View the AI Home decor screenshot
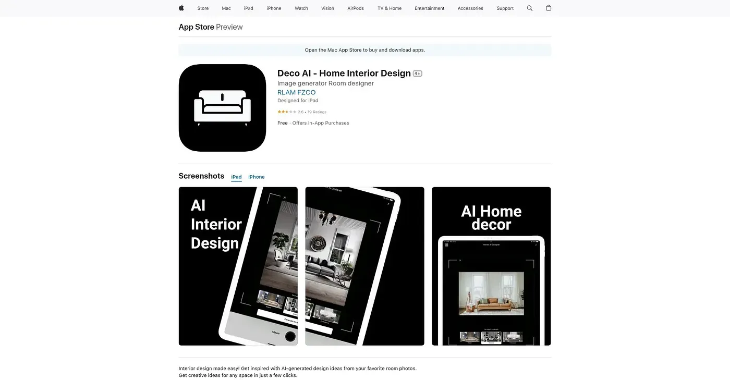The width and height of the screenshot is (730, 380). [x=491, y=266]
